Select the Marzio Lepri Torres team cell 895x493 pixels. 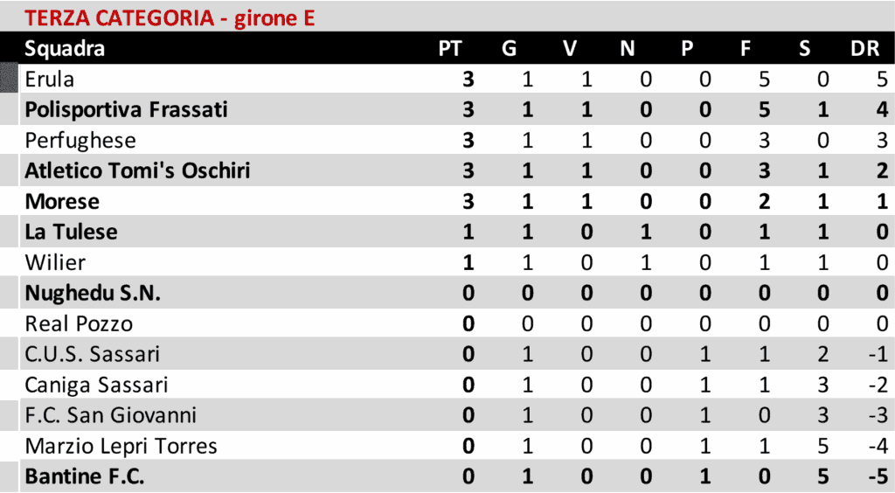[x=121, y=447]
